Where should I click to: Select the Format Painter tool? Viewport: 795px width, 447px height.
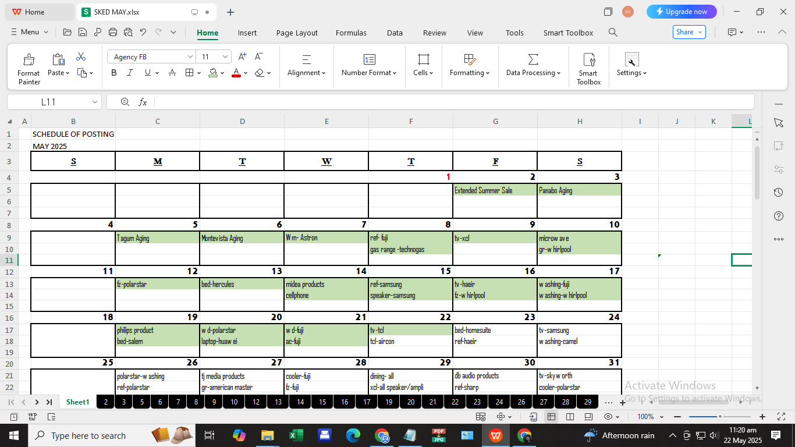tap(29, 70)
